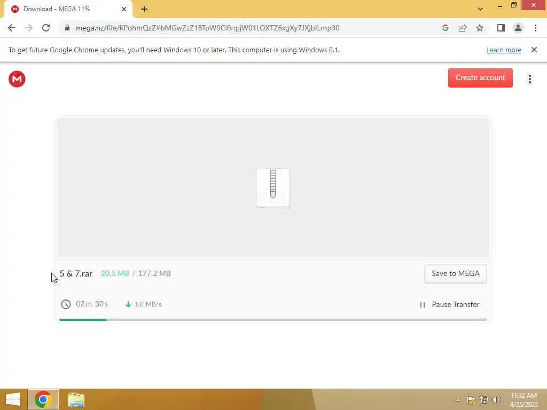This screenshot has height=410, width=547.
Task: Toggle the Chrome side panel
Action: tap(501, 28)
